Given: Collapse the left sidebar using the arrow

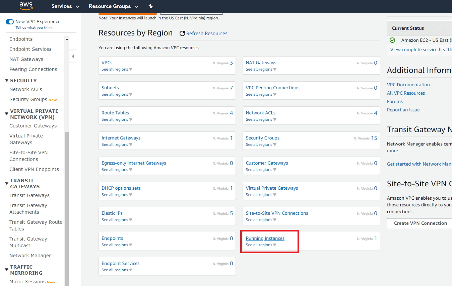Looking at the screenshot, I should [72, 56].
